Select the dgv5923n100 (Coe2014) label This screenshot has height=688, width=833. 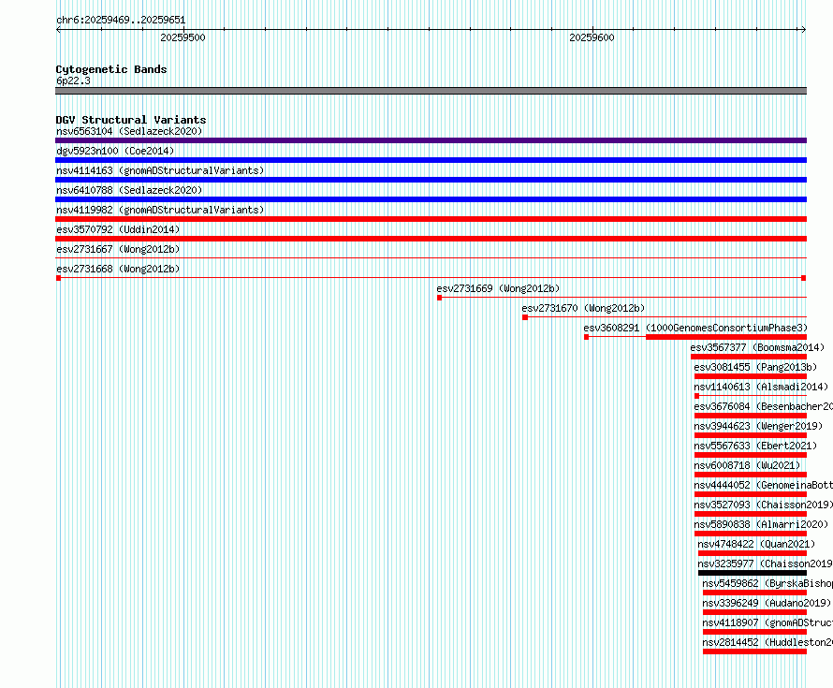click(115, 151)
